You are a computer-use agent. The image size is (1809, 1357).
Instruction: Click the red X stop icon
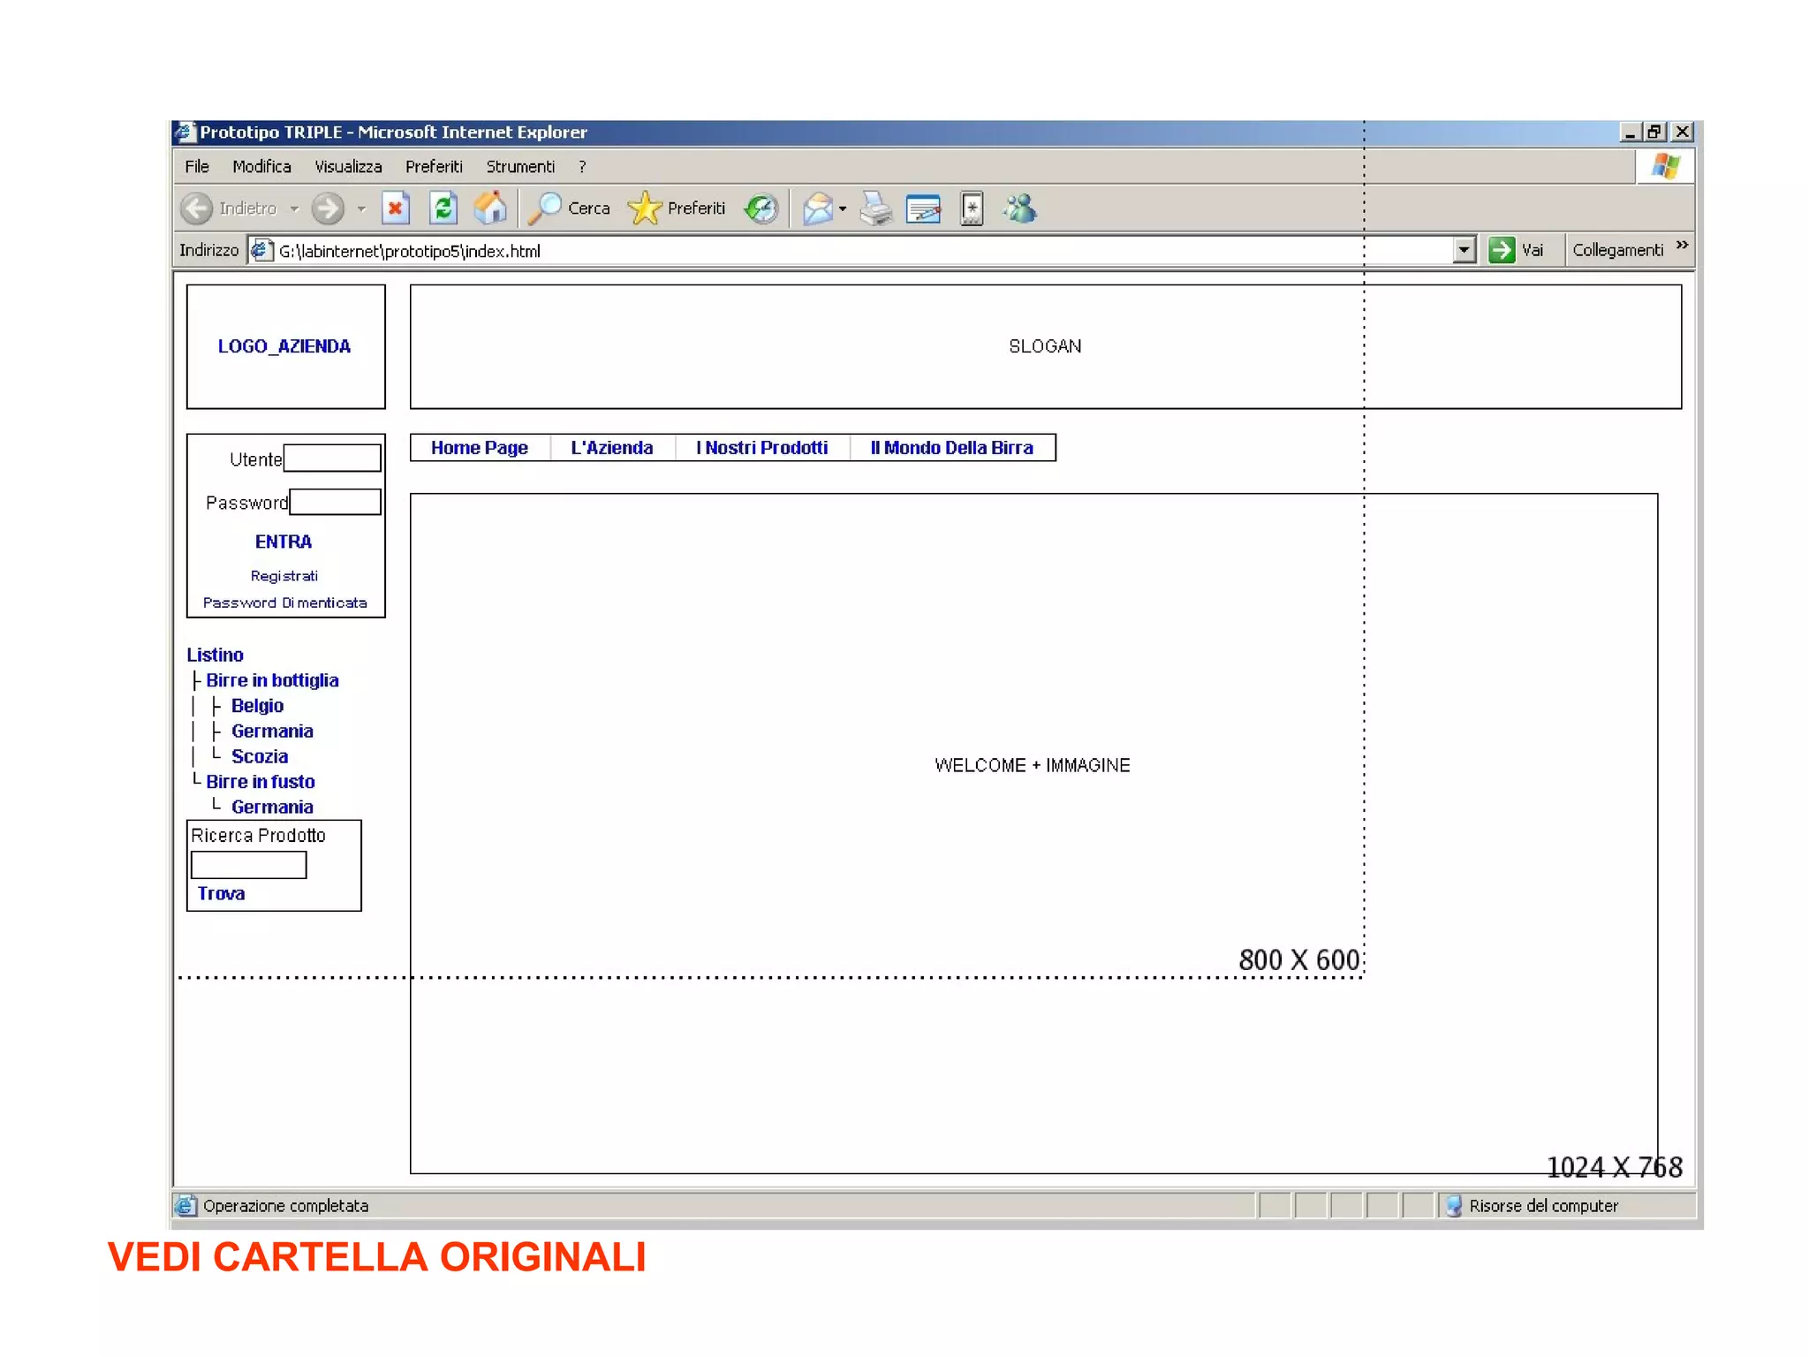tap(395, 208)
